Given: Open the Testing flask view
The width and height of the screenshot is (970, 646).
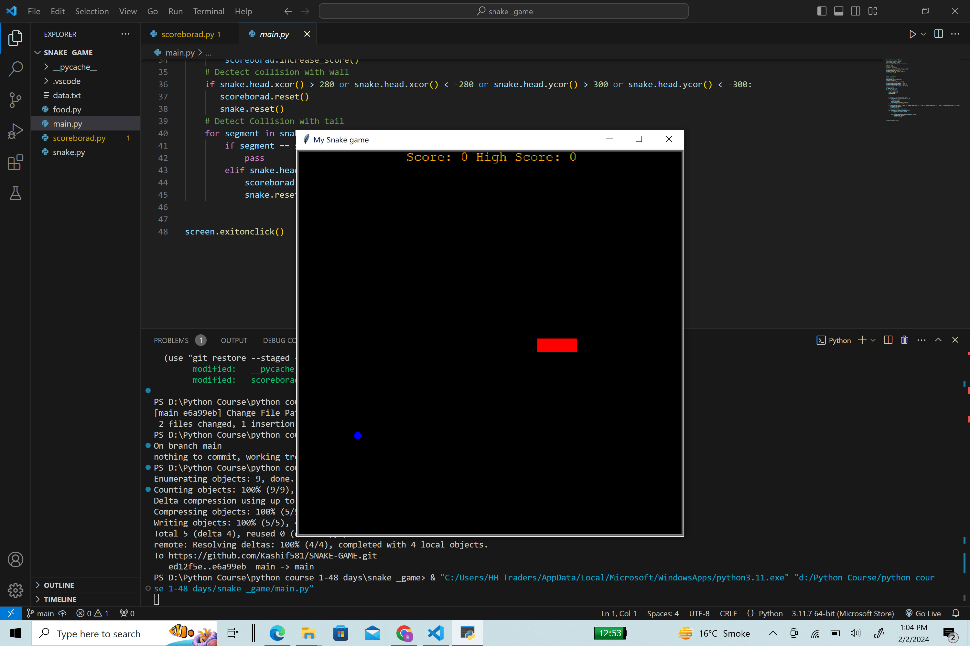Looking at the screenshot, I should (15, 193).
